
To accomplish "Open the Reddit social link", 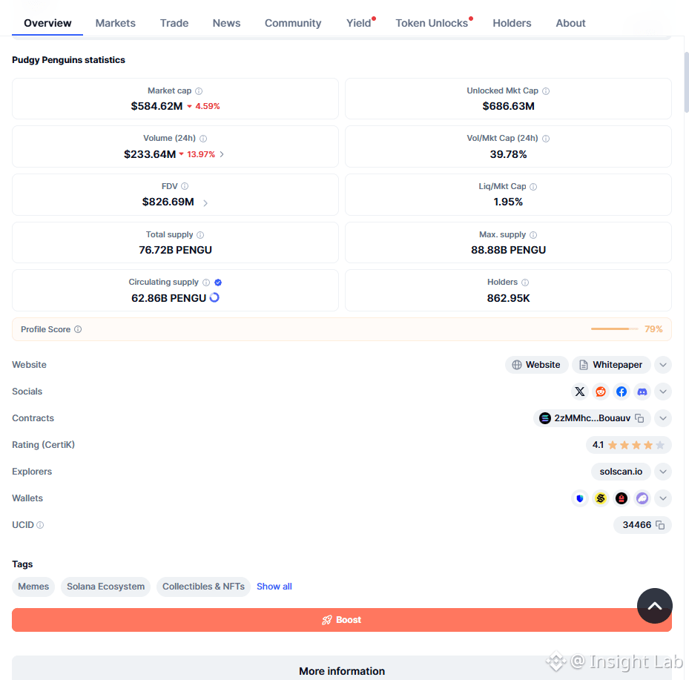I will [x=601, y=392].
